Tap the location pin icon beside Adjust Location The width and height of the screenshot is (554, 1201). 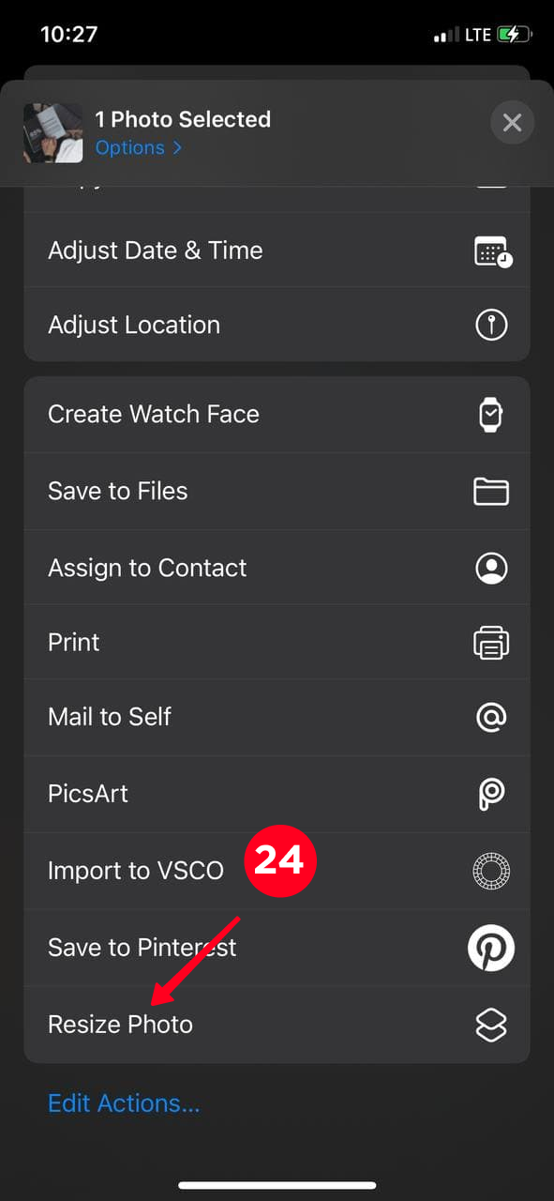(x=491, y=325)
